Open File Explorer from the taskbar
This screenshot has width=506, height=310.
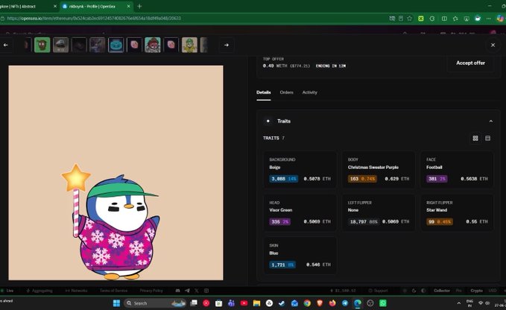[256, 303]
